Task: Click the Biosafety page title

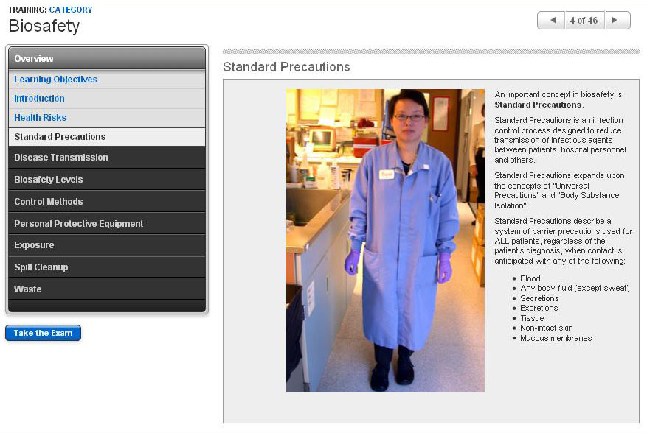Action: click(x=44, y=27)
